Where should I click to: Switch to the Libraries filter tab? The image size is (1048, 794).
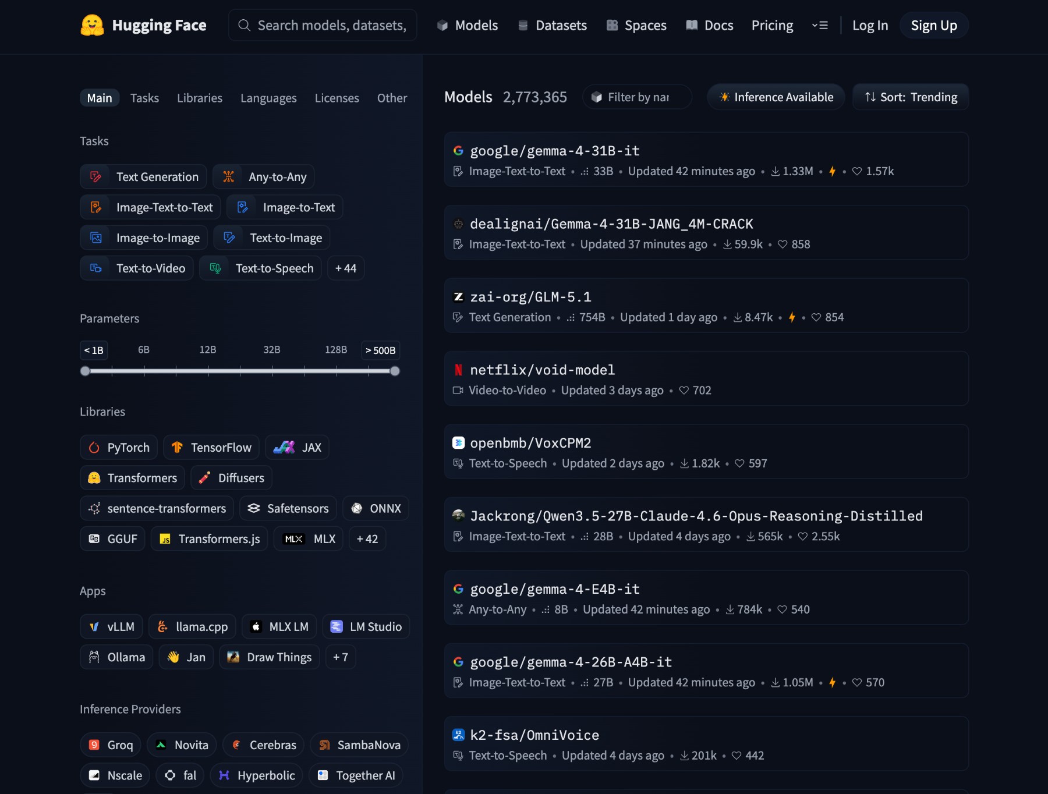pos(200,98)
